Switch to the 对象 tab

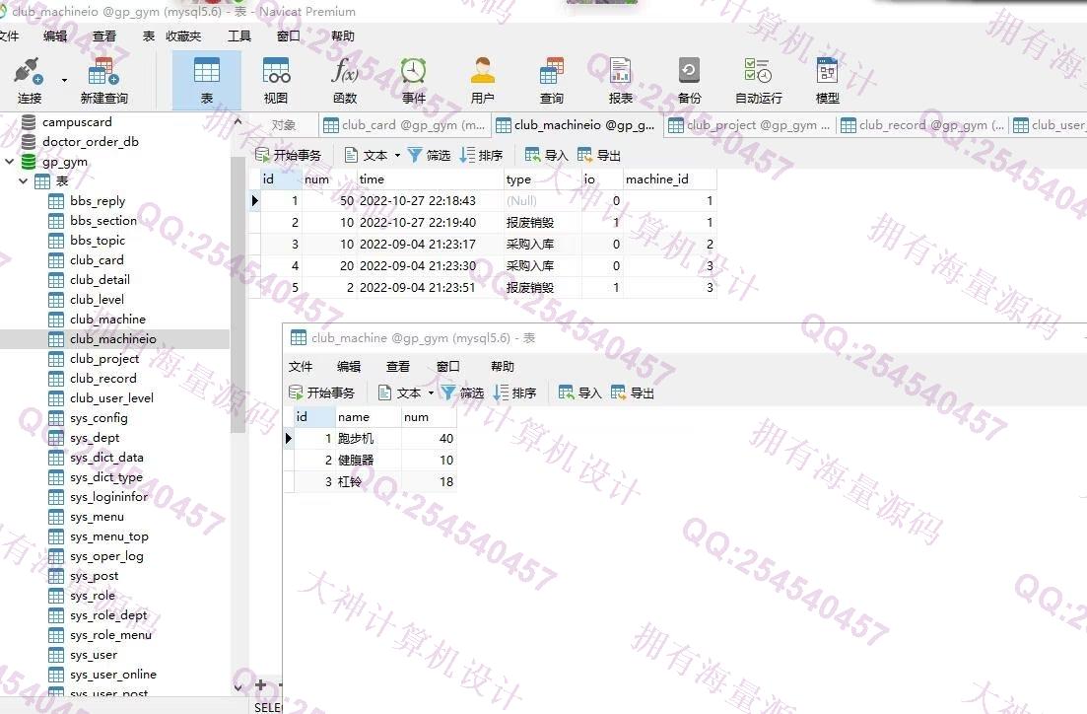tap(284, 125)
